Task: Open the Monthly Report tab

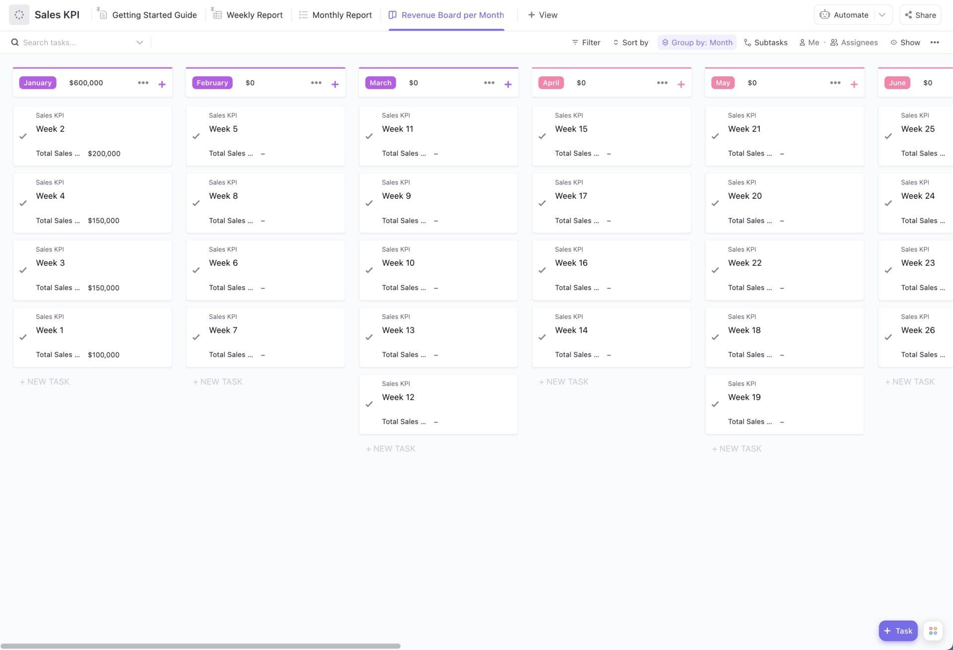Action: pyautogui.click(x=342, y=14)
